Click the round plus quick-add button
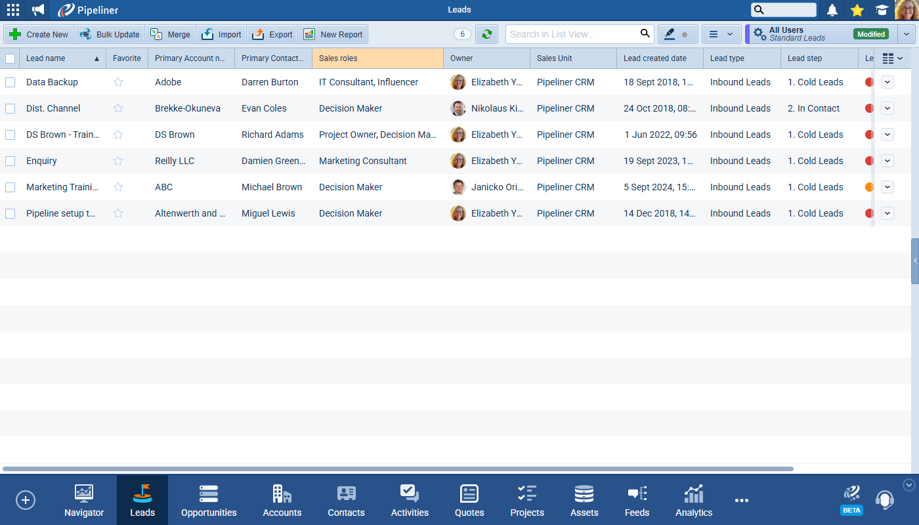This screenshot has height=525, width=919. 26,500
